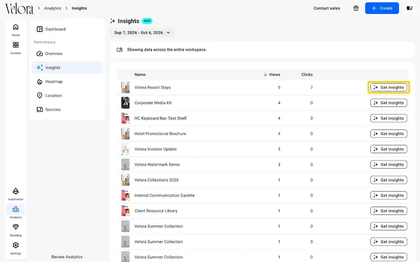Viewport: 420px width, 262px height.
Task: Get insights for Client Resource Library
Action: coord(388,211)
